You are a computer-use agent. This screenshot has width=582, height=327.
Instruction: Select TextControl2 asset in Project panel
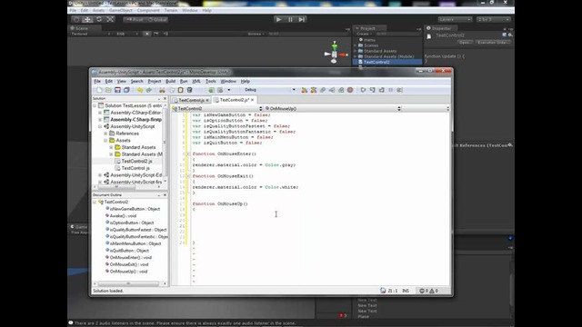[x=376, y=62]
